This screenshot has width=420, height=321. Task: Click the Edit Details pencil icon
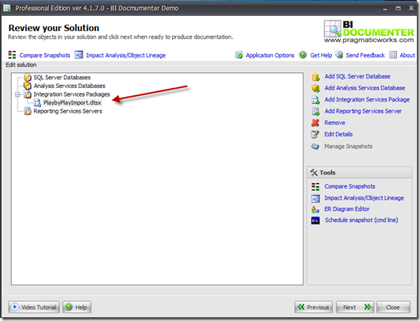pyautogui.click(x=315, y=134)
